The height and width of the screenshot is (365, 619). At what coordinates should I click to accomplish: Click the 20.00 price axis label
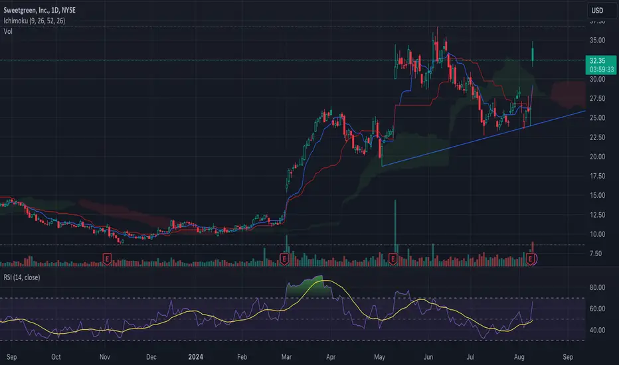click(597, 157)
